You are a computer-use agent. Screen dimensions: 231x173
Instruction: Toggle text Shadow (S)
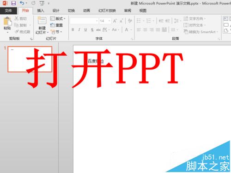pyautogui.click(x=92, y=30)
